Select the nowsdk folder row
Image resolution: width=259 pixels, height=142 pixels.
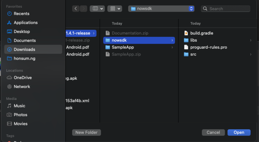(139, 40)
